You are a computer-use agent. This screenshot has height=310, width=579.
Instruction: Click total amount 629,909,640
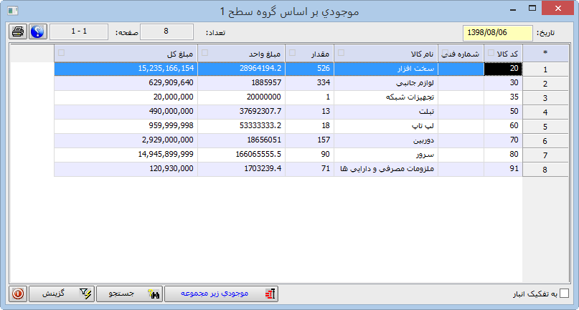point(171,82)
